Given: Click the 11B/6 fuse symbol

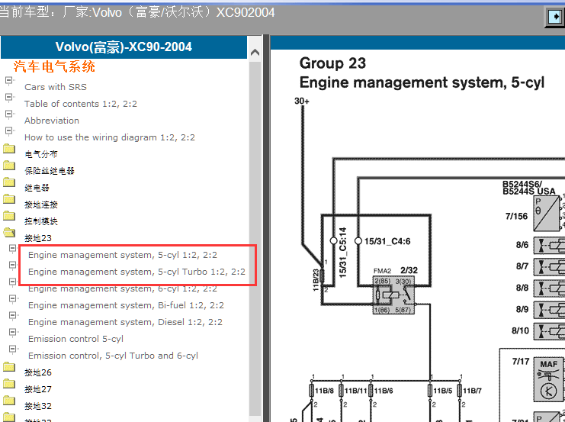Looking at the screenshot, I should coord(371,391).
